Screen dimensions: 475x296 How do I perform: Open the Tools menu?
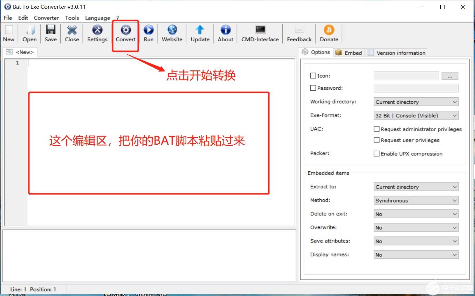[x=72, y=18]
